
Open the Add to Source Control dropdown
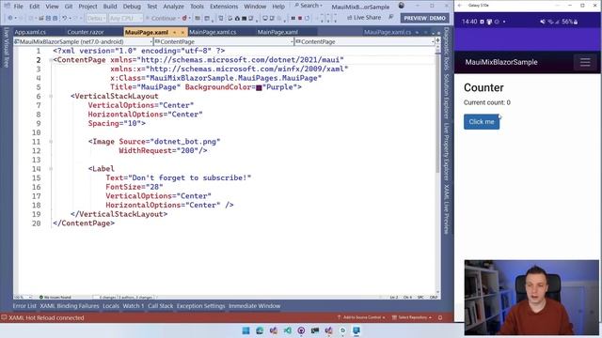361,317
